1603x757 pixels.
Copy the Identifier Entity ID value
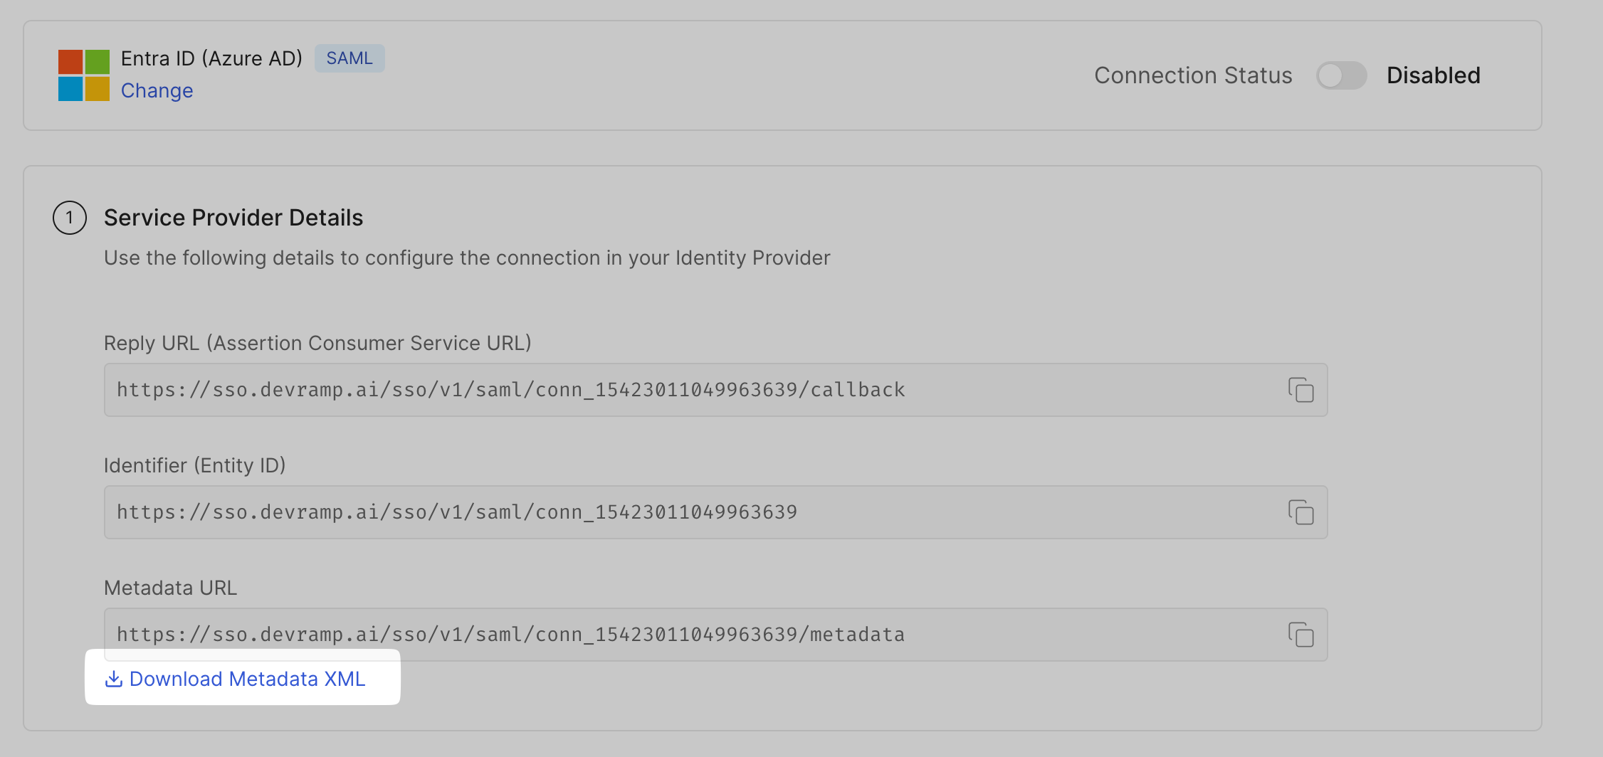point(1300,512)
